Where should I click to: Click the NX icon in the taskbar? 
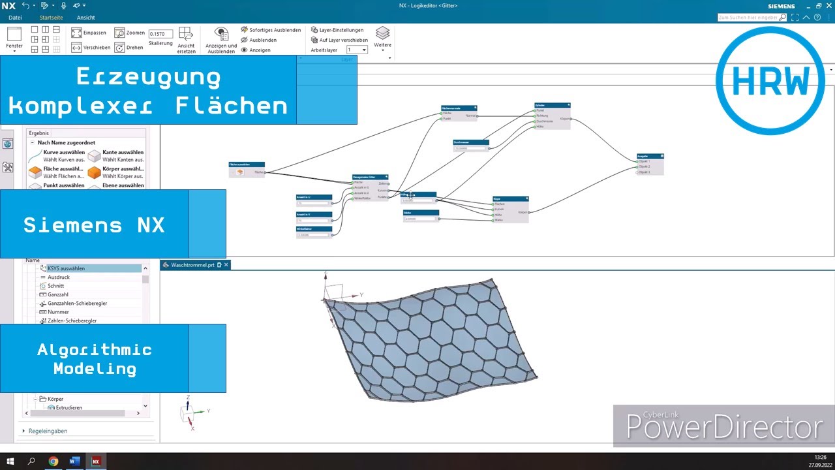(95, 461)
